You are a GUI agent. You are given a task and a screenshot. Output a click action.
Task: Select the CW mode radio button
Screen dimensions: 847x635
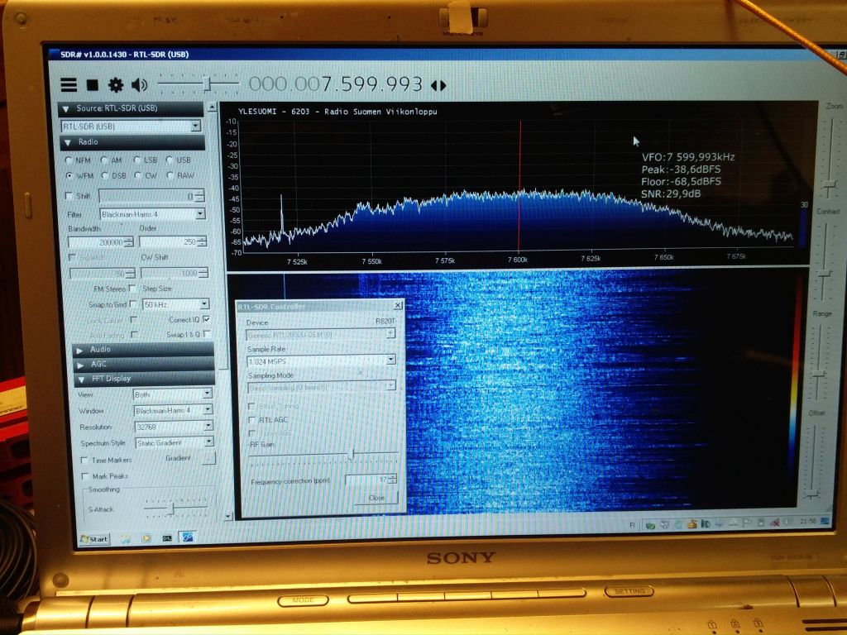pyautogui.click(x=138, y=175)
